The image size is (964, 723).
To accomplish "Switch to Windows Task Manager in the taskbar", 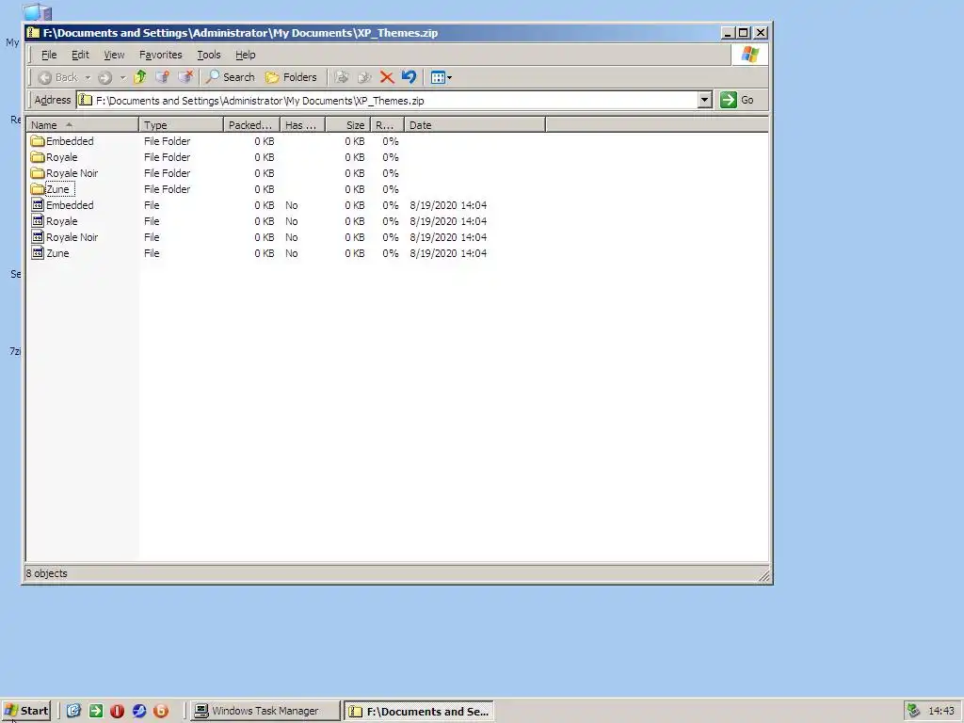I will 265,711.
